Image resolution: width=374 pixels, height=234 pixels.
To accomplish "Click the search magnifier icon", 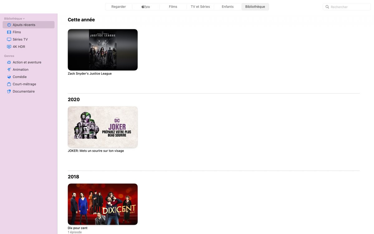I will coord(327,7).
